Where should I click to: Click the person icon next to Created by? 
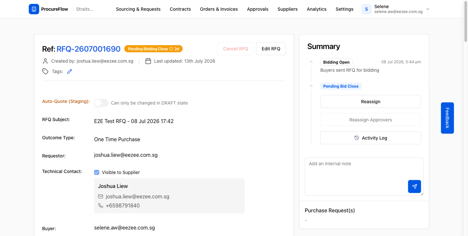pyautogui.click(x=45, y=61)
